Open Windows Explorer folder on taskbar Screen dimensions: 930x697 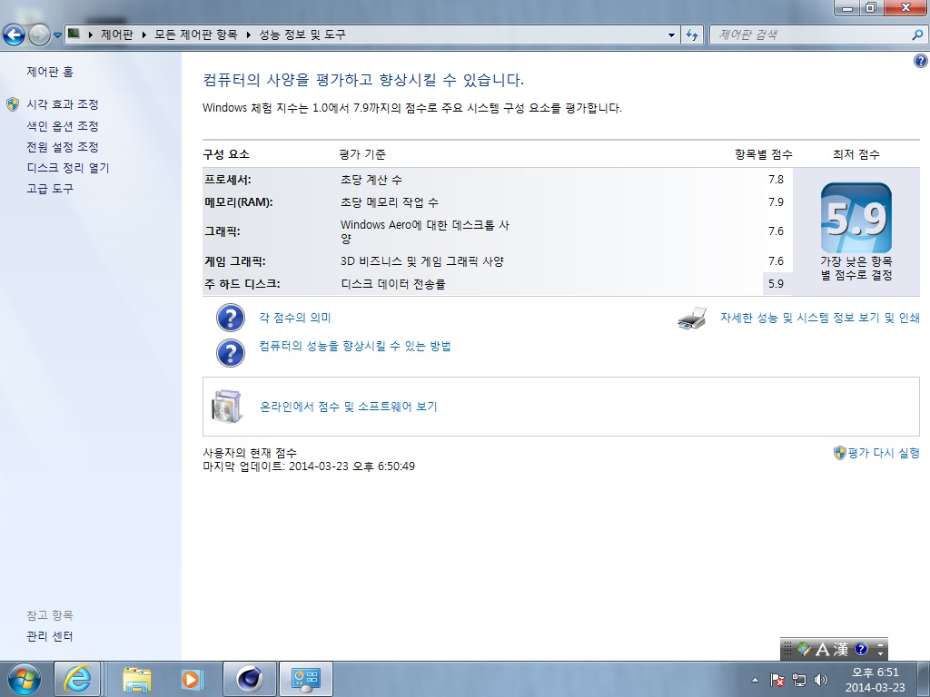[x=137, y=679]
